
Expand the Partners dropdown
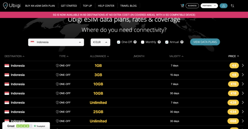tap(209, 6)
